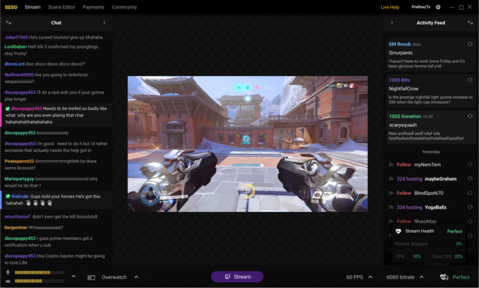Click username smurfsmurf in chat

click(18, 217)
